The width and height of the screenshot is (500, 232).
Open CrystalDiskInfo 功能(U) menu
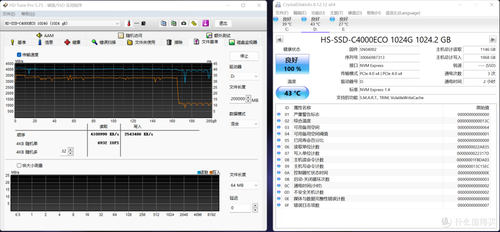pos(318,13)
